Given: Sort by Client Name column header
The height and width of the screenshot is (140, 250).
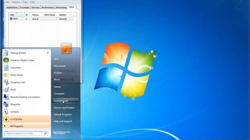Looking at the screenshot, I should [50, 15].
